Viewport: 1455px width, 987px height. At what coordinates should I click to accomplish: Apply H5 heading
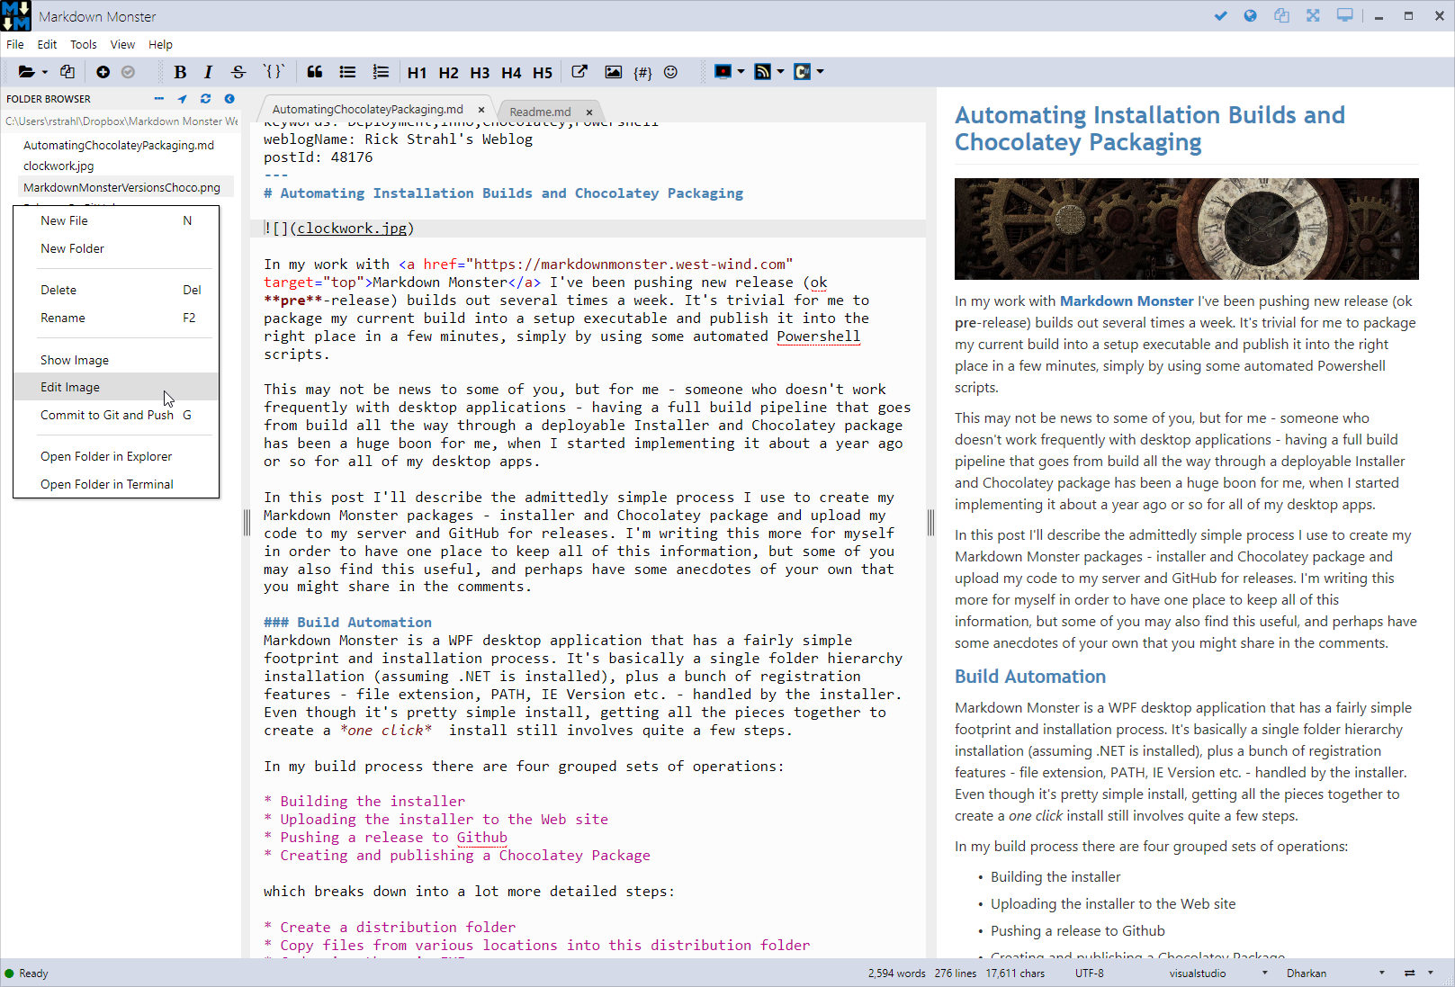(x=543, y=73)
